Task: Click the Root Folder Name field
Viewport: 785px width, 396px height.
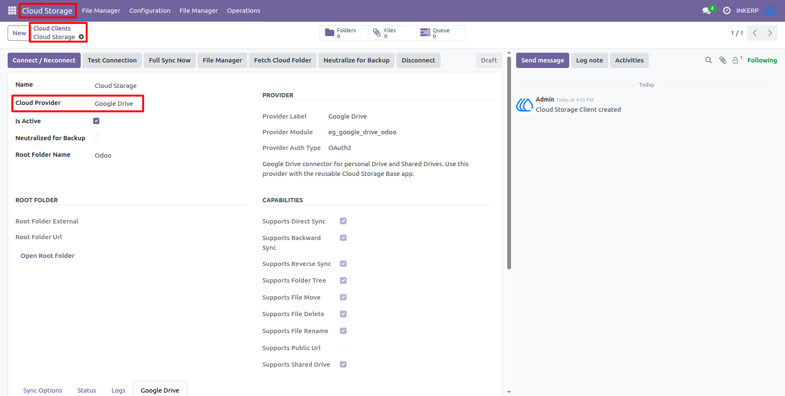Action: pyautogui.click(x=103, y=156)
